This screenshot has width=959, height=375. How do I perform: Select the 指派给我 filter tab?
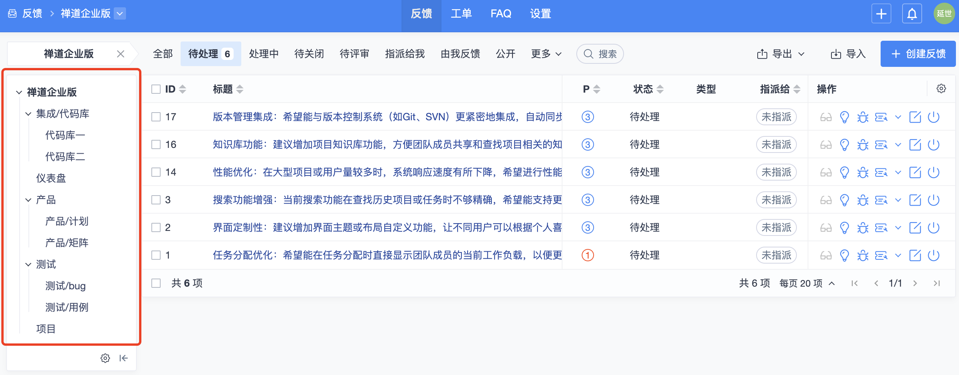pyautogui.click(x=405, y=54)
